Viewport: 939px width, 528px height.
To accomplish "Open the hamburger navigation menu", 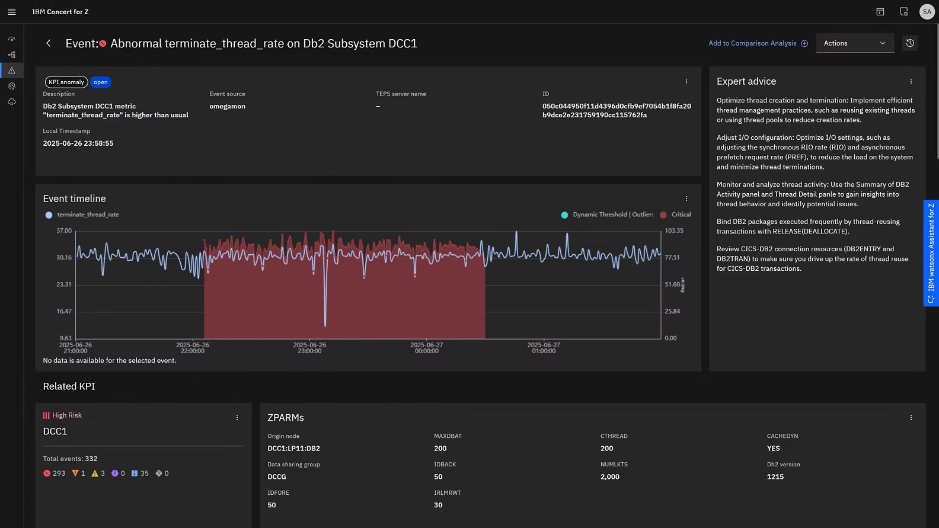I will coord(11,12).
